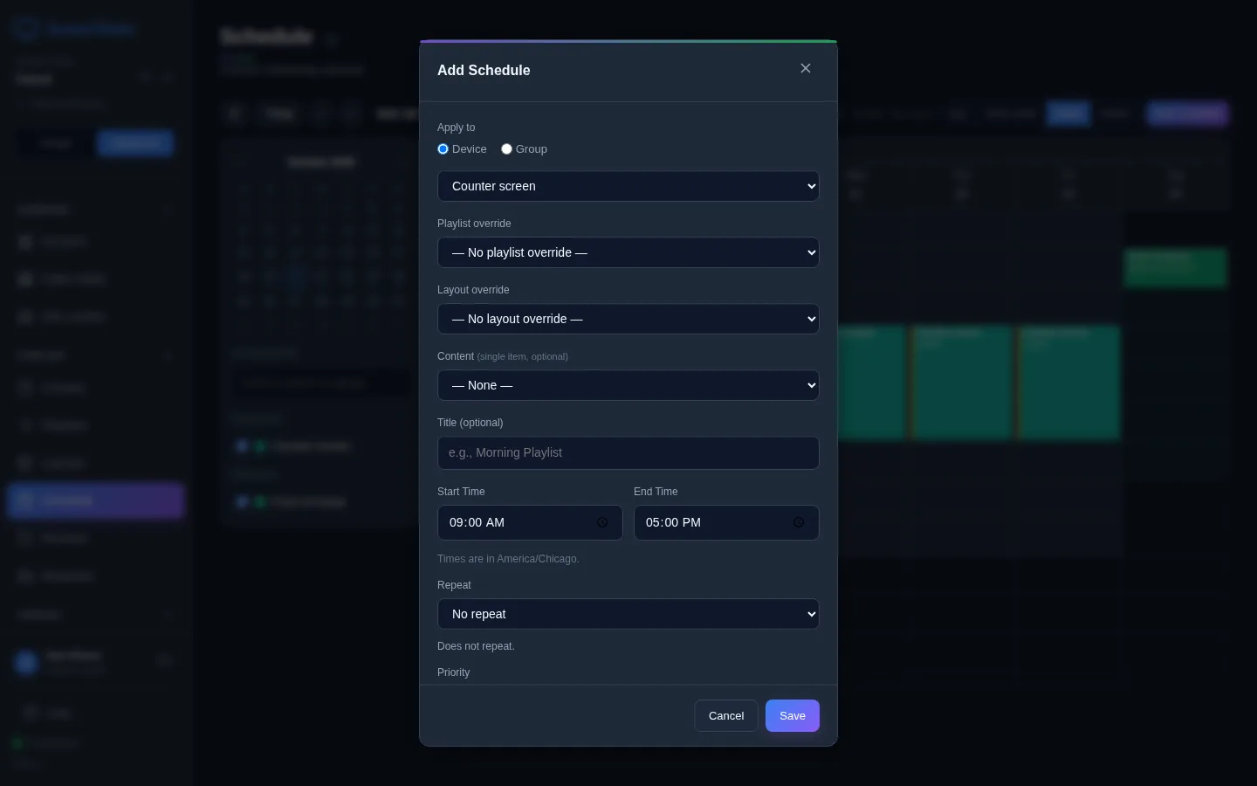
Task: Click the 'Does not repeat.' hint text
Action: point(476,646)
